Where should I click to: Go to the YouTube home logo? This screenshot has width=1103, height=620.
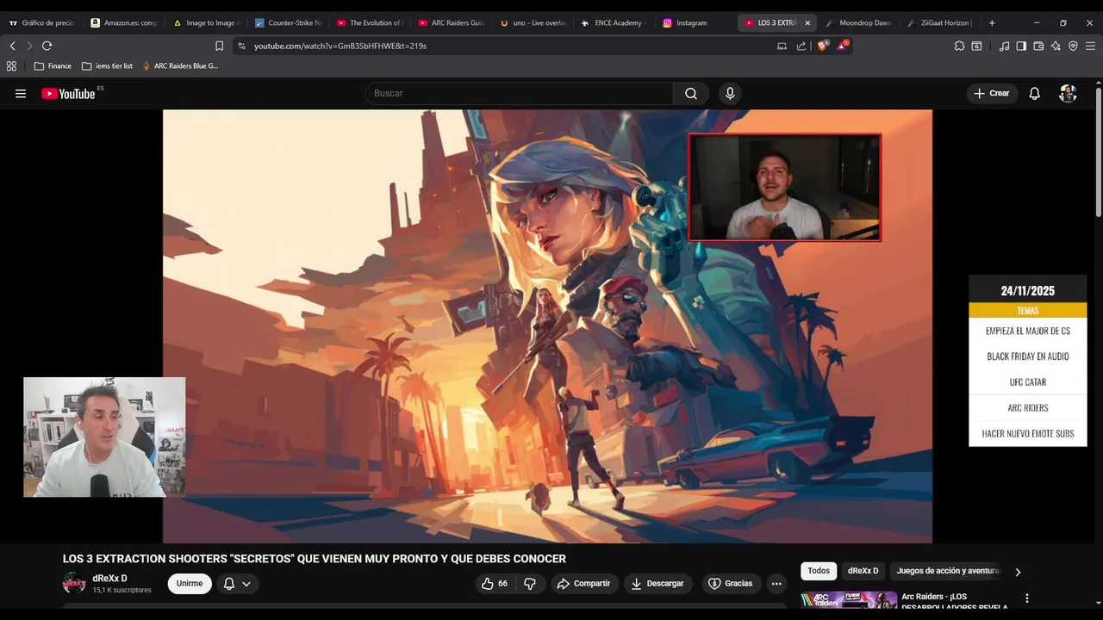coord(69,94)
